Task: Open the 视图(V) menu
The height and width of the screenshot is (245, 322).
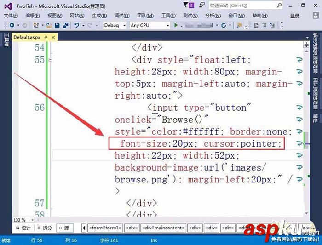Action: [55, 16]
